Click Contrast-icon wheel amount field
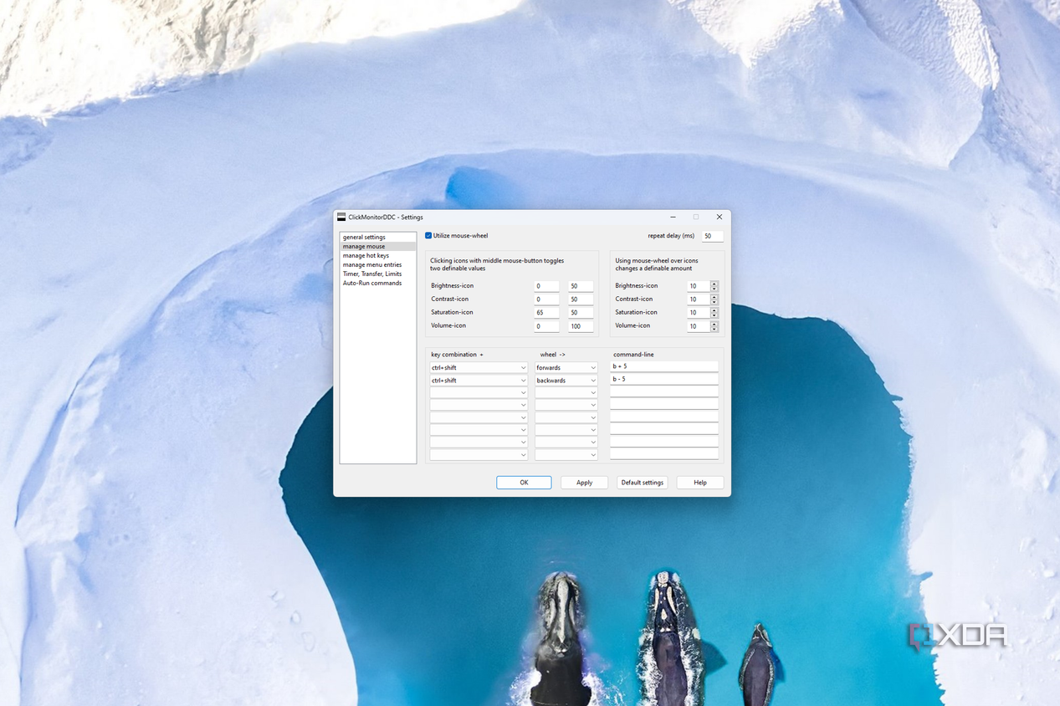1060x706 pixels. pos(698,299)
